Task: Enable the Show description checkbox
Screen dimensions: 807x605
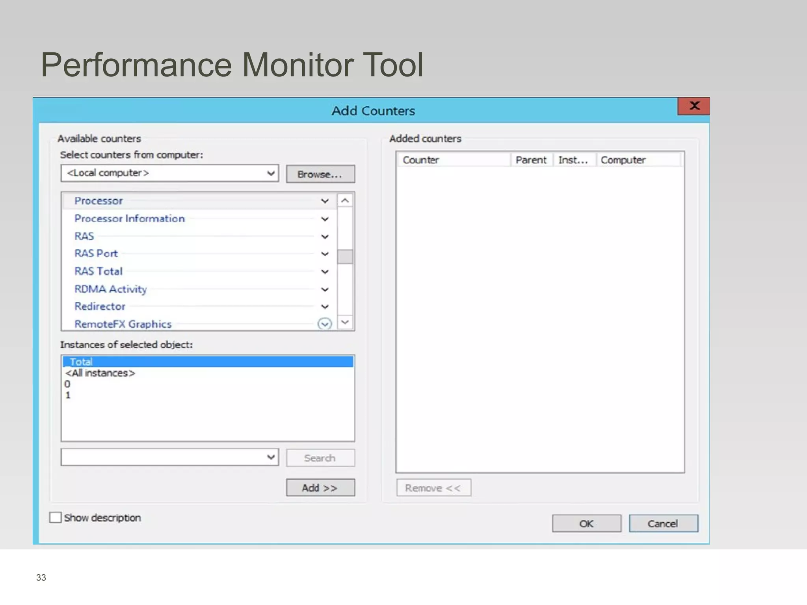Action: coord(56,518)
